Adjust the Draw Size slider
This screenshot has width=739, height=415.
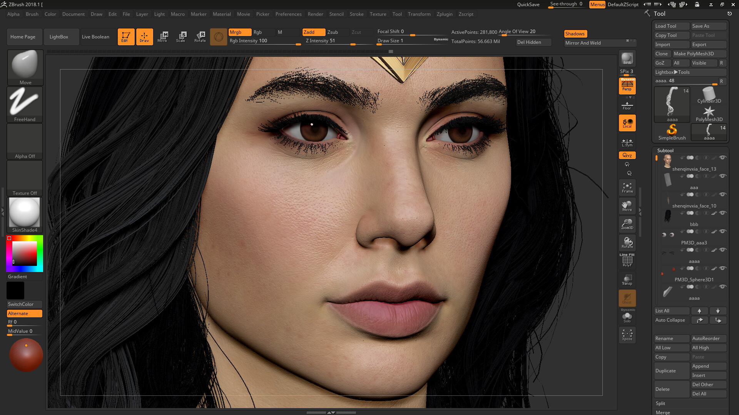point(413,41)
